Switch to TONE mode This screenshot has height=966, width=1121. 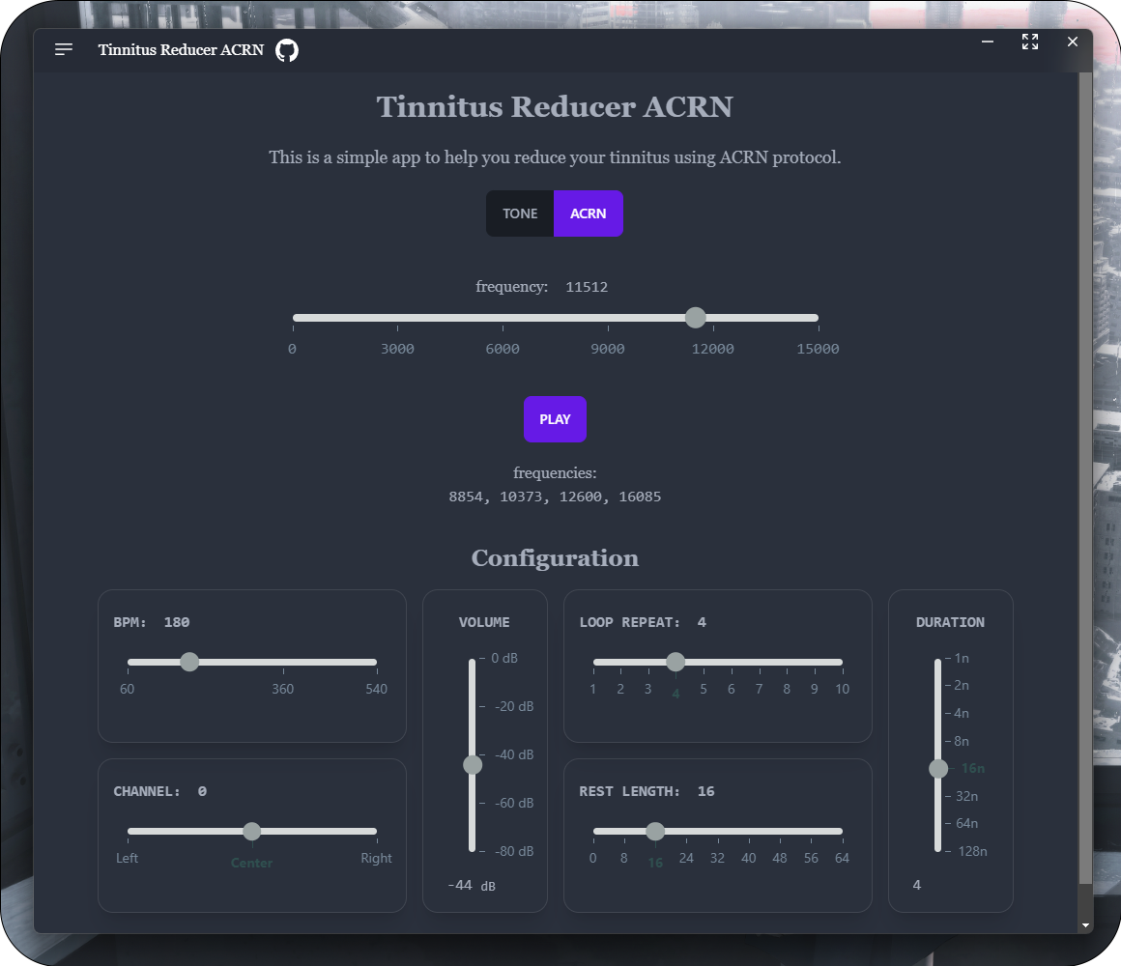(x=520, y=213)
